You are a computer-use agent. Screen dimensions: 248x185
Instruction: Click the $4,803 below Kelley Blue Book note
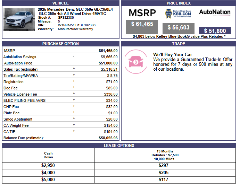179,37
